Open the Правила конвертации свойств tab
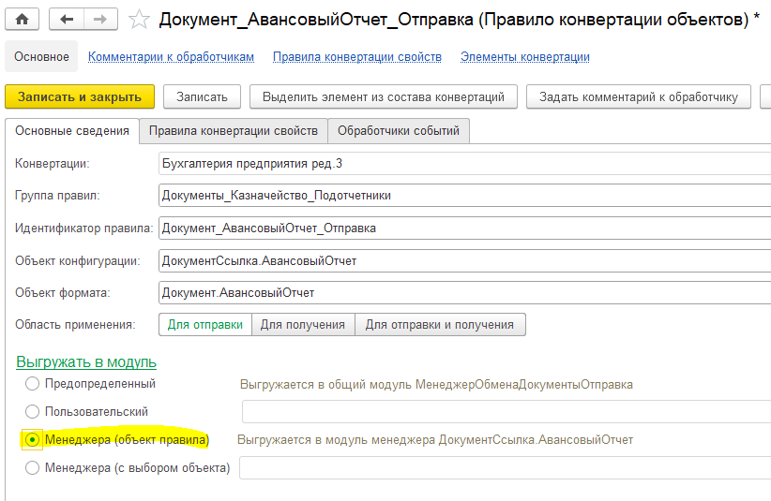 click(234, 131)
